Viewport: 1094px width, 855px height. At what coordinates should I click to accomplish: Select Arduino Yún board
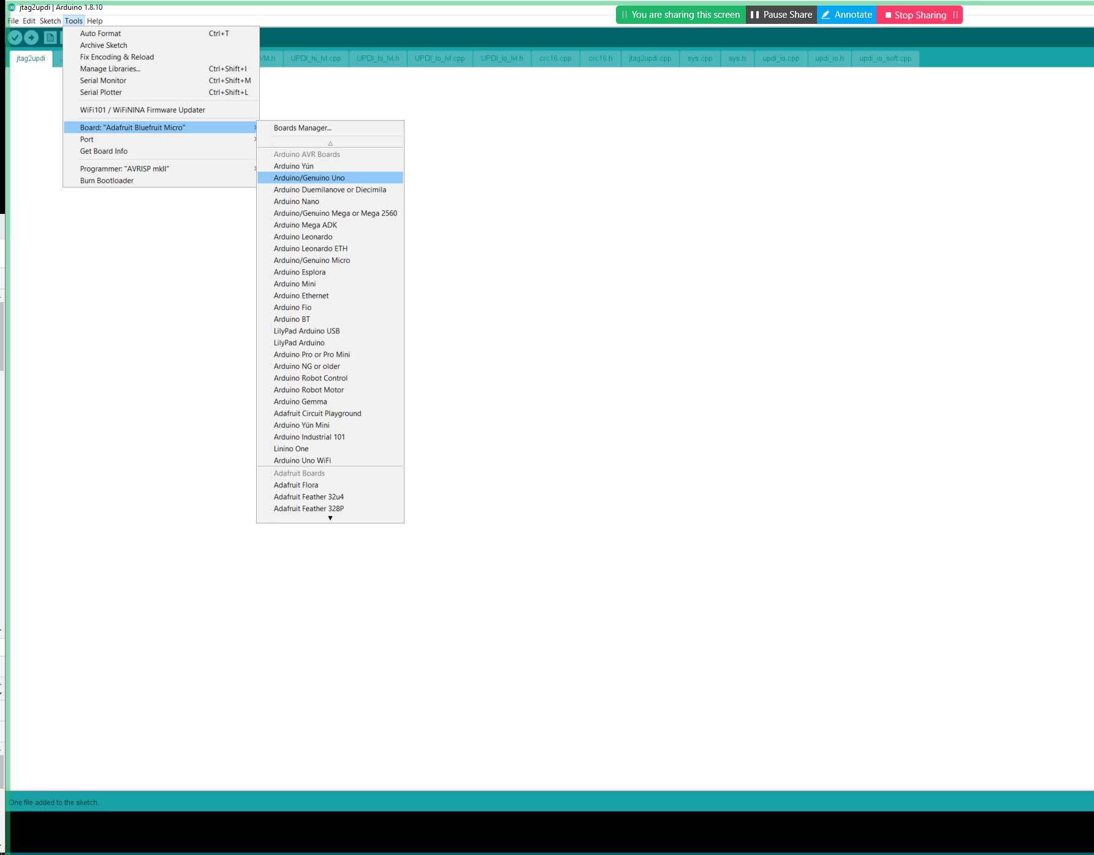pos(330,166)
